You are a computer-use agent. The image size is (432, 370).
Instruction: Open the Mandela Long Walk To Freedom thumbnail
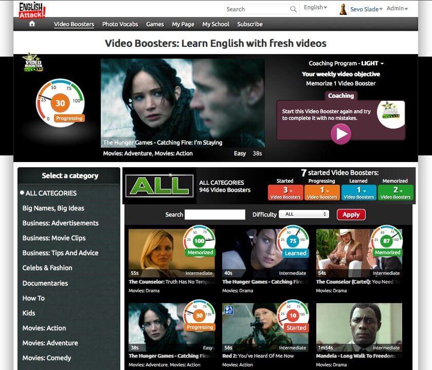point(359,327)
